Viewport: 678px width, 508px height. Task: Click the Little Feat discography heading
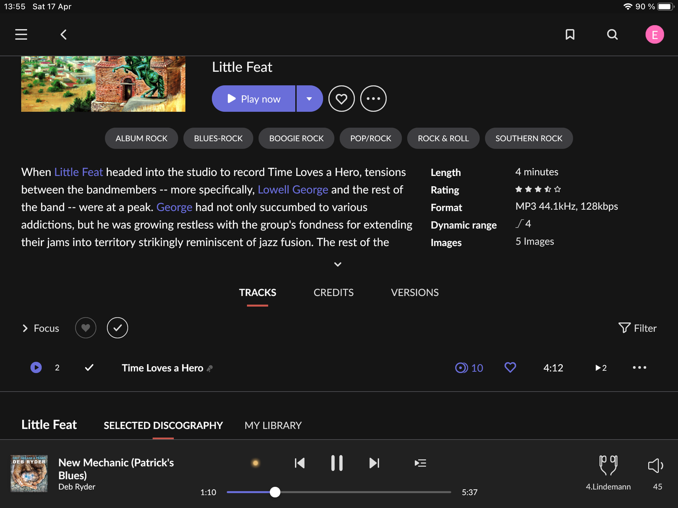pyautogui.click(x=49, y=425)
